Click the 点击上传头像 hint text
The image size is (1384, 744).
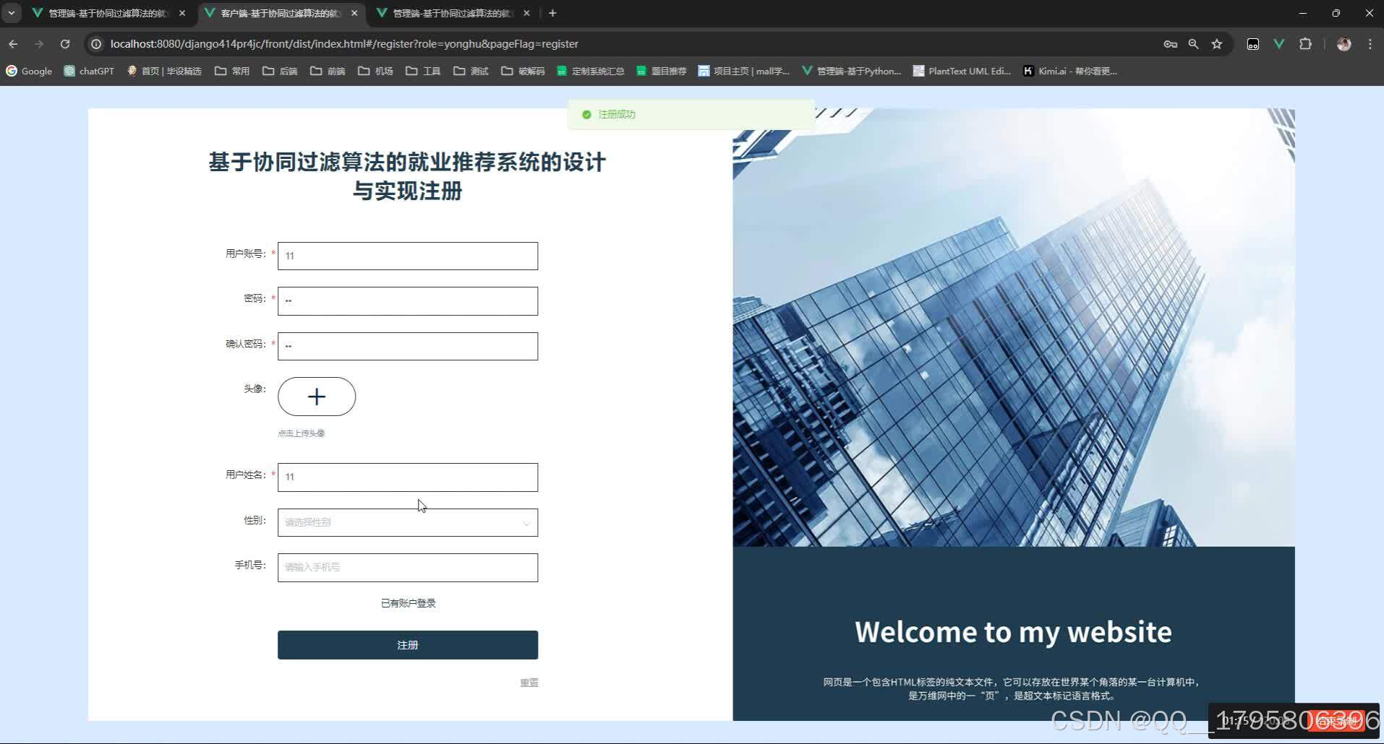(302, 433)
